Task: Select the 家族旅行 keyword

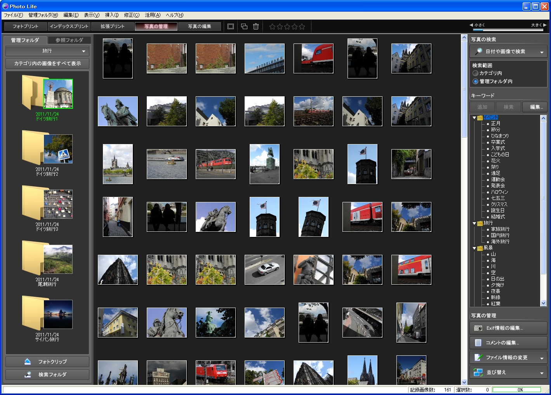Action: coord(500,229)
